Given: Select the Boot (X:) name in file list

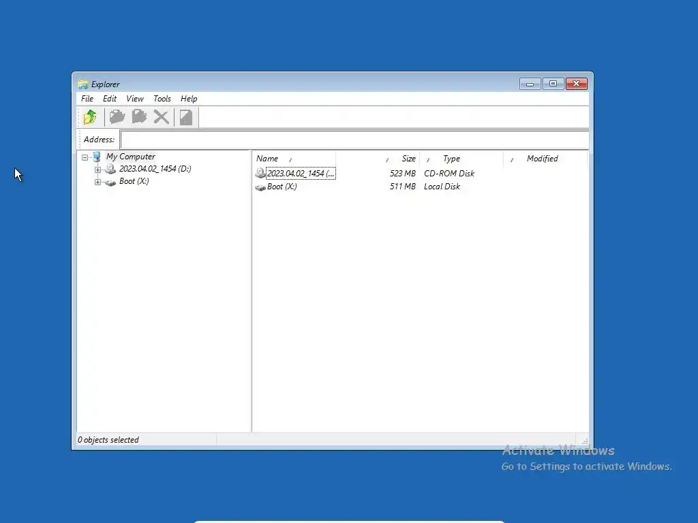Looking at the screenshot, I should [282, 187].
